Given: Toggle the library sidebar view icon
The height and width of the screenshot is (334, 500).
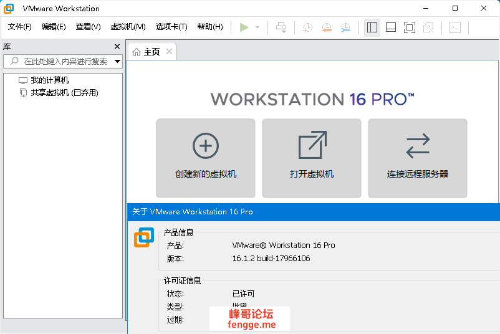Looking at the screenshot, I should pos(372,27).
